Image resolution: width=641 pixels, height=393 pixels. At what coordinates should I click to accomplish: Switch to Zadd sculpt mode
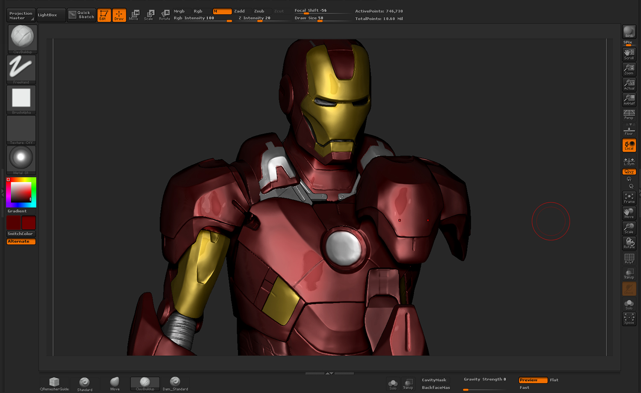click(x=239, y=11)
